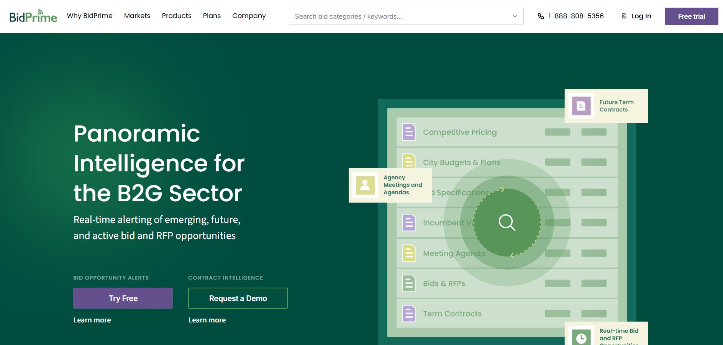Screen dimensions: 723x345
Task: Open the Why BidPrime menu
Action: pyautogui.click(x=90, y=16)
